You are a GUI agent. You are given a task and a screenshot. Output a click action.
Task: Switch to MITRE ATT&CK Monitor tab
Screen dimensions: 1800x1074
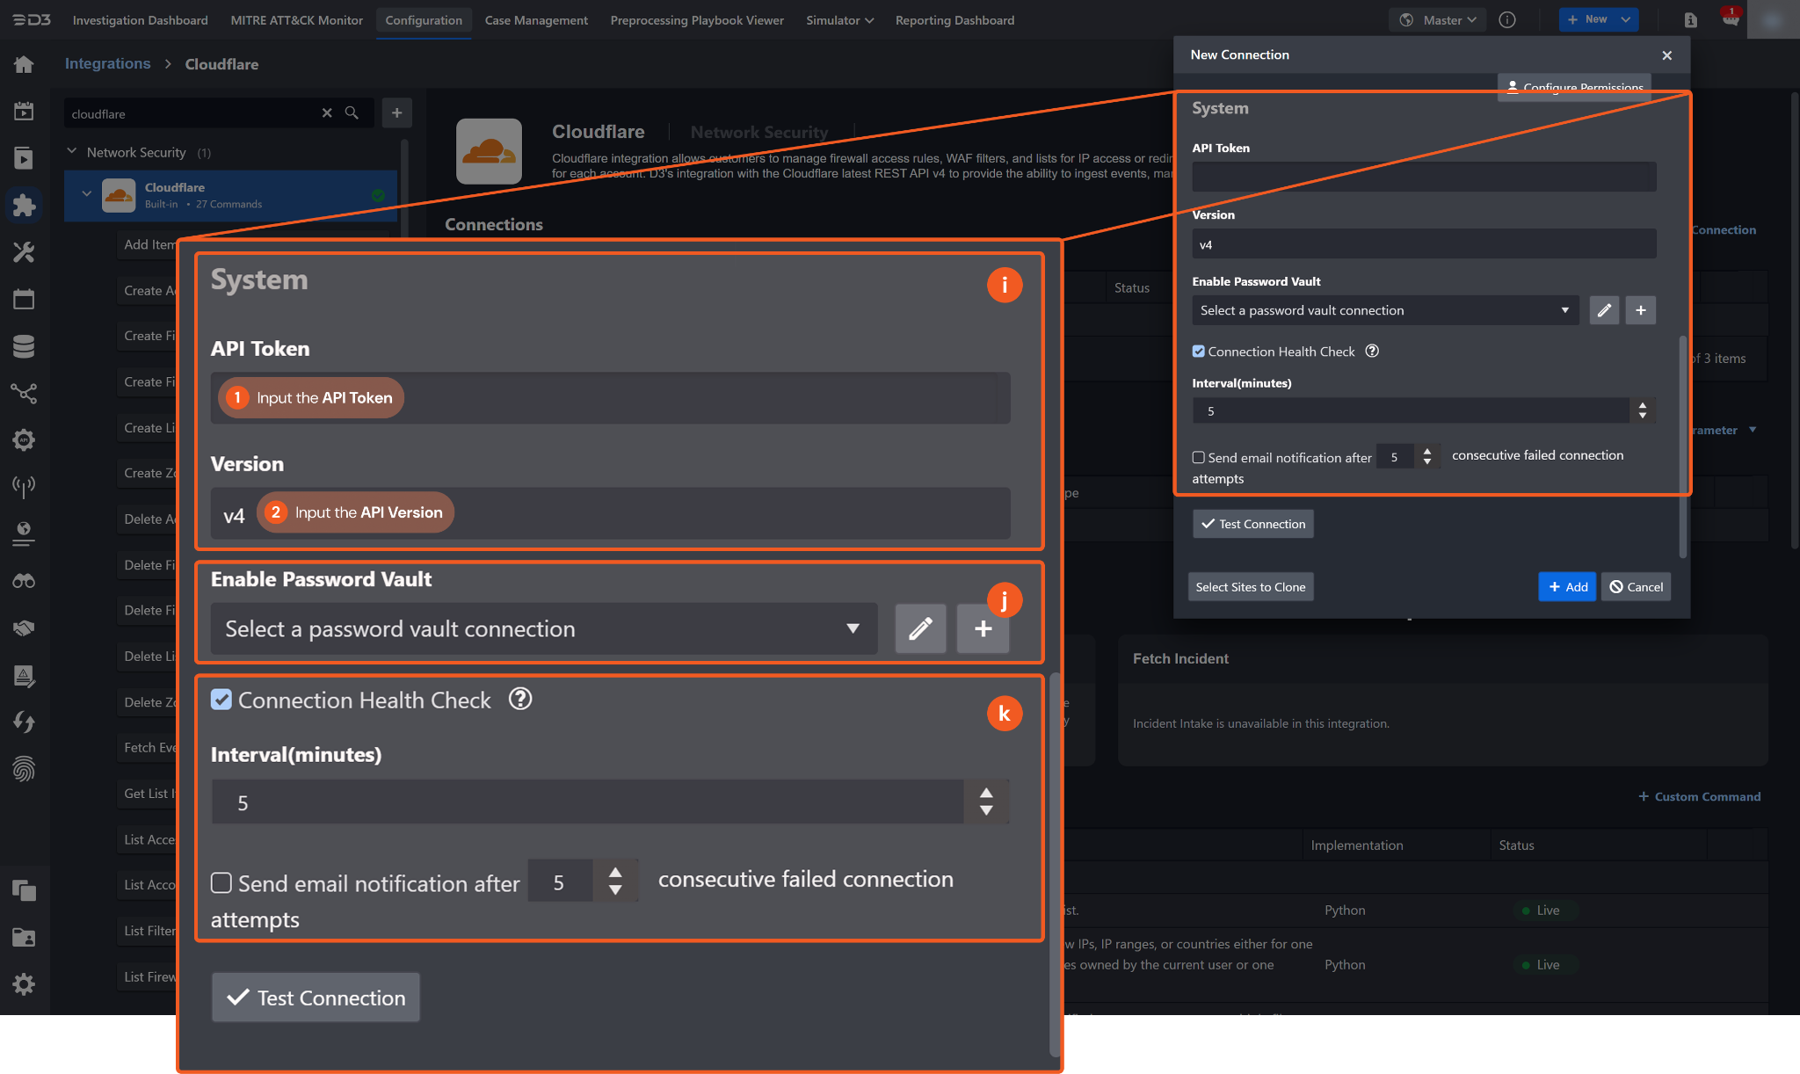coord(296,19)
